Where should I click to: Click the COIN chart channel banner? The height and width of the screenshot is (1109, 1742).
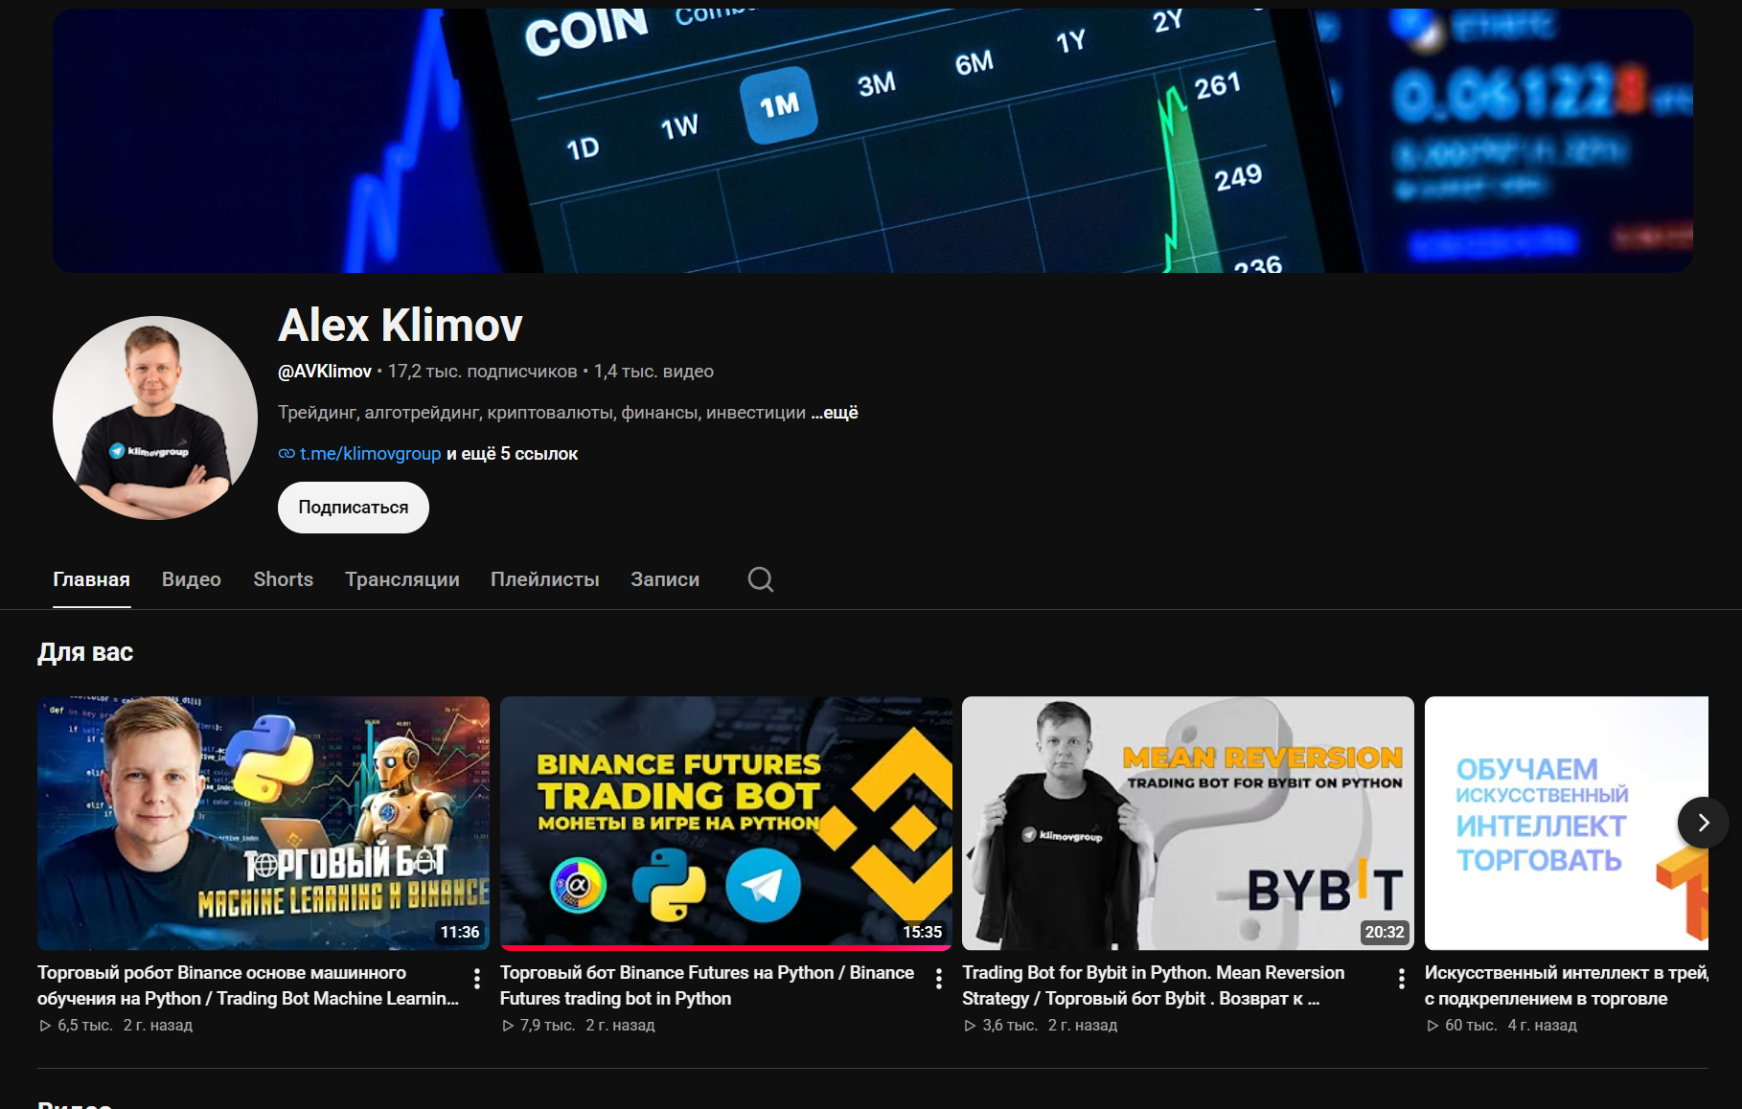pos(872,141)
